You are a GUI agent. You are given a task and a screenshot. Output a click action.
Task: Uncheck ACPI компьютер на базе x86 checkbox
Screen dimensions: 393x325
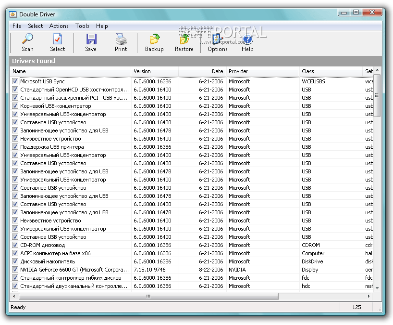click(x=15, y=253)
